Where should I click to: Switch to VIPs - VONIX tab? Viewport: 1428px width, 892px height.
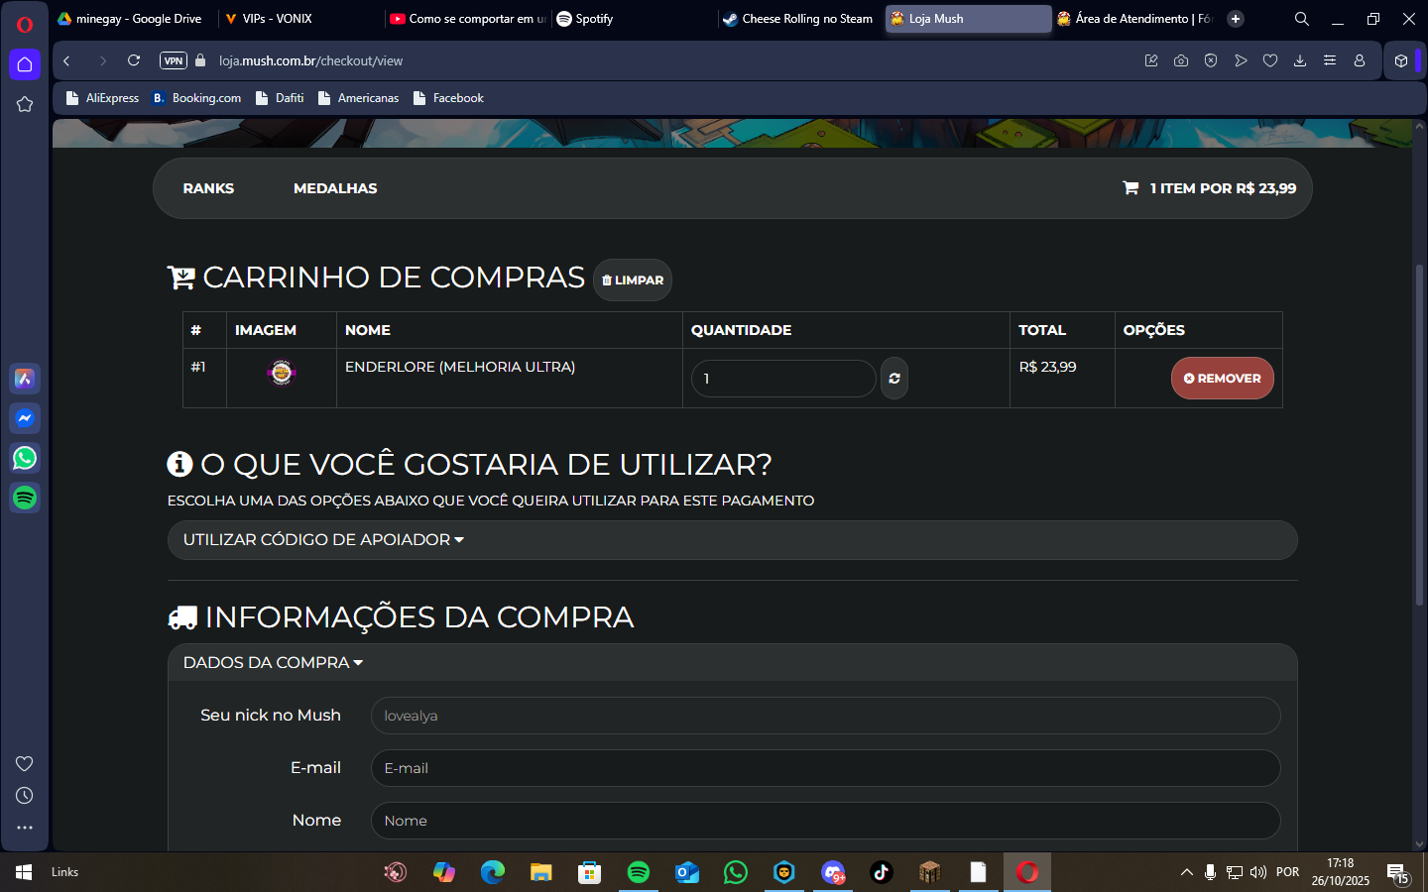pyautogui.click(x=300, y=19)
